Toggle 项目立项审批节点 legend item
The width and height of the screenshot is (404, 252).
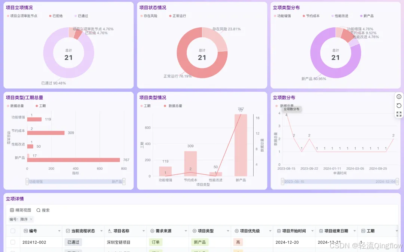(x=22, y=16)
